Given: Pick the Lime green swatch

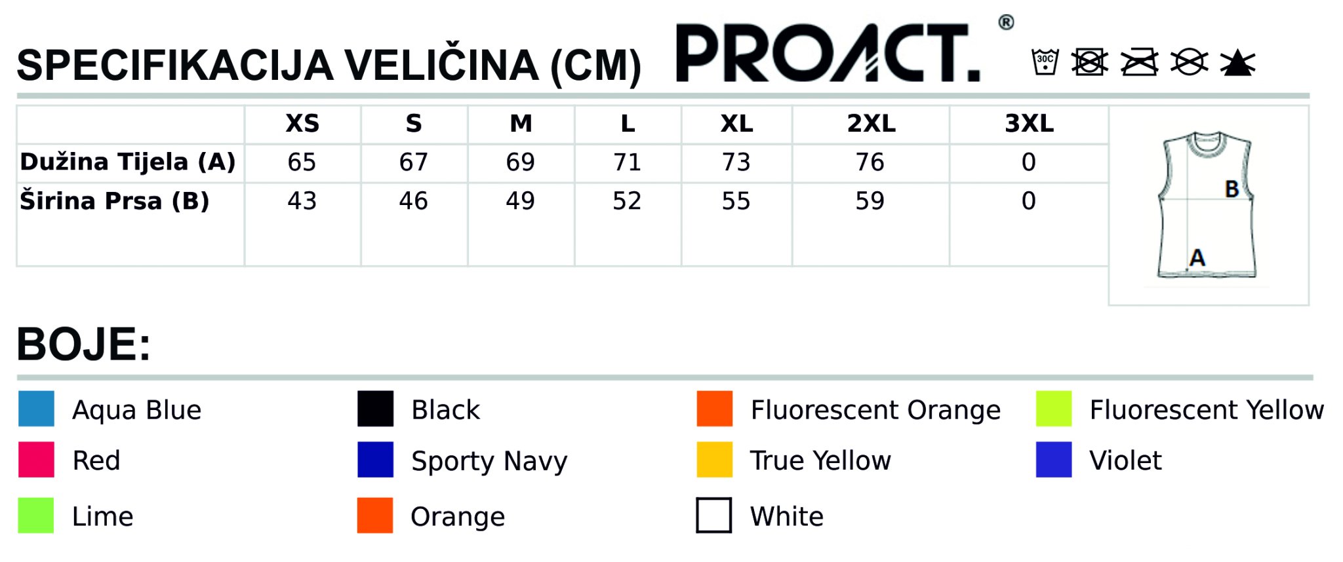Looking at the screenshot, I should pos(36,515).
